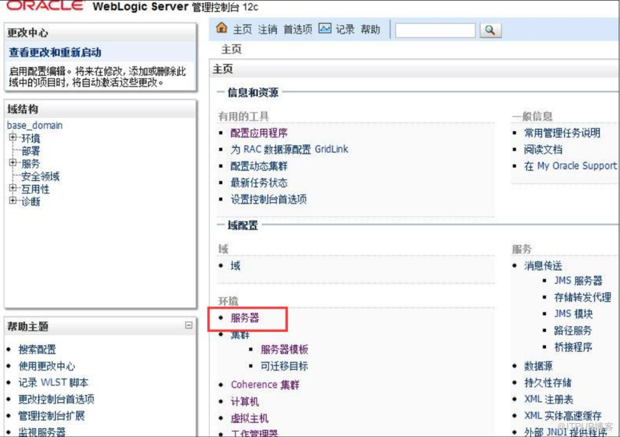Expand the 环境 tree node
Screen dimensions: 620x437
click(x=13, y=137)
